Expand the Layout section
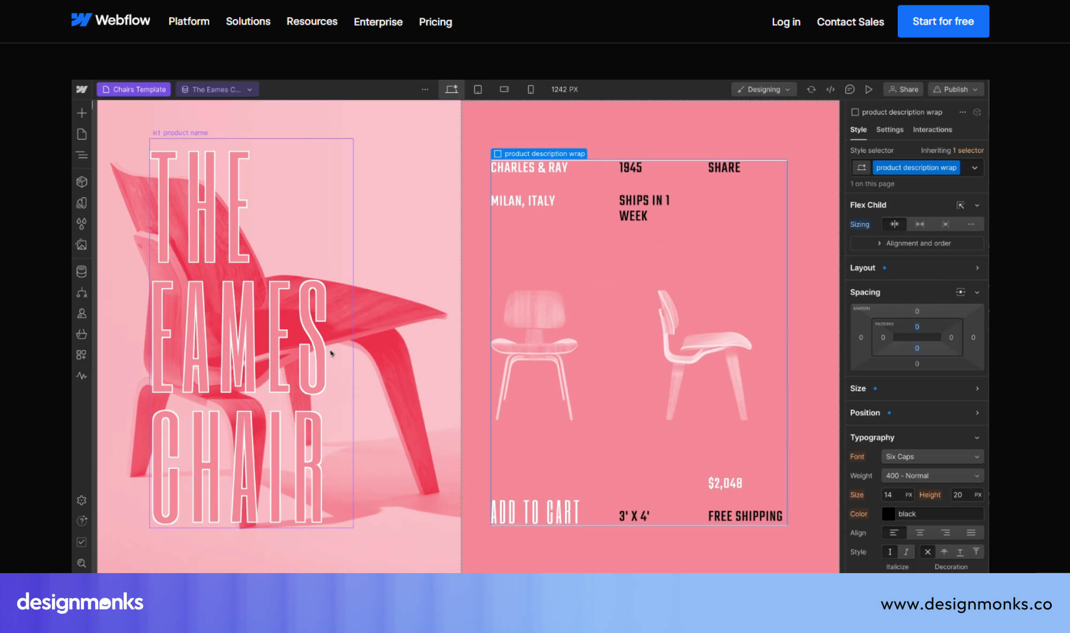 (x=916, y=268)
